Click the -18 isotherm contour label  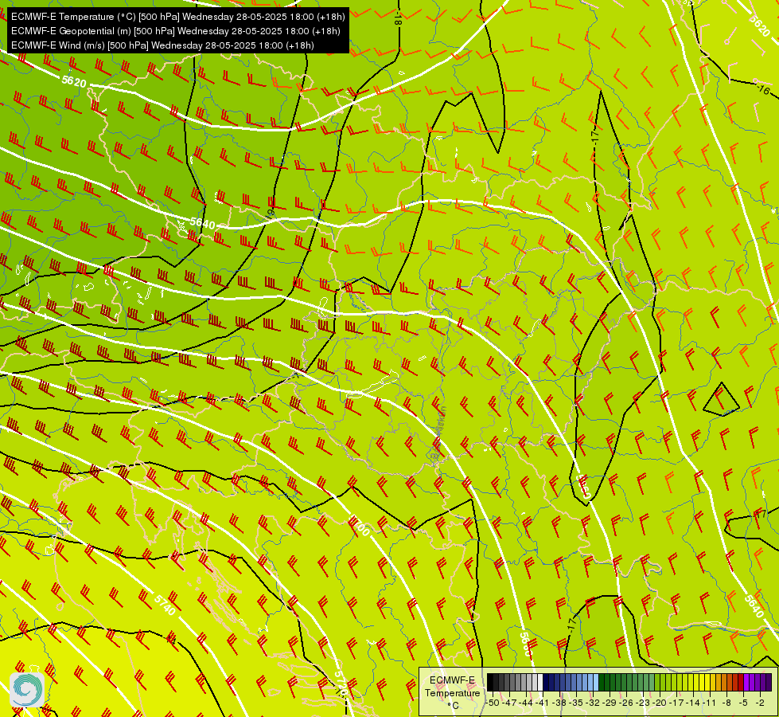pyautogui.click(x=397, y=19)
